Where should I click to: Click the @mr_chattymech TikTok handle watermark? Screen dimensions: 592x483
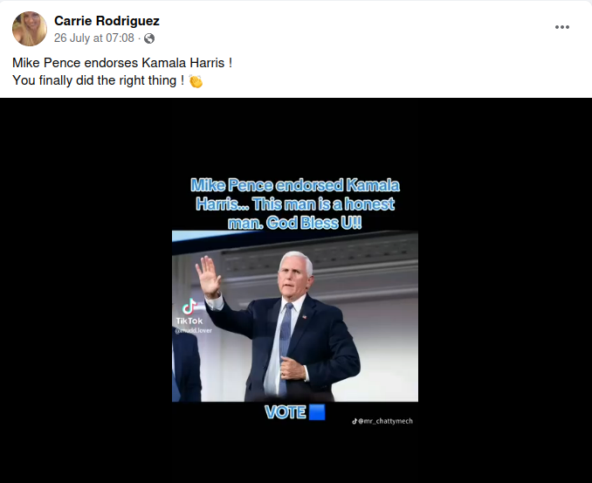point(382,421)
